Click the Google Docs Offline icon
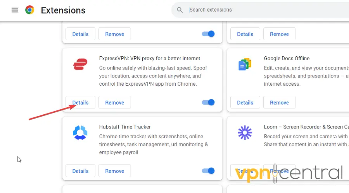This screenshot has height=193, width=349. click(x=245, y=64)
